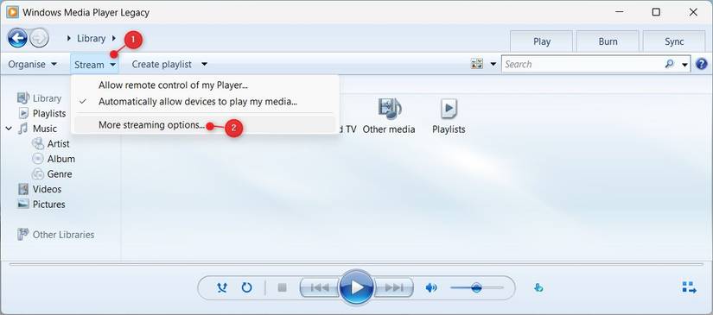
Task: Adjust the volume slider
Action: pos(476,287)
